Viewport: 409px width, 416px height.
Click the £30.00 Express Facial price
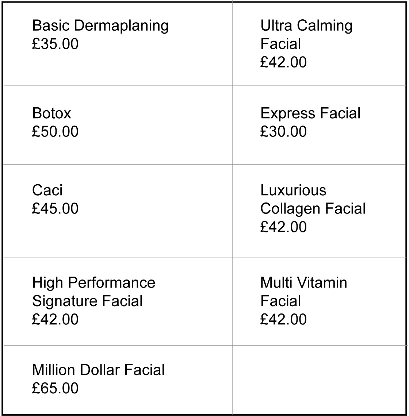click(283, 132)
